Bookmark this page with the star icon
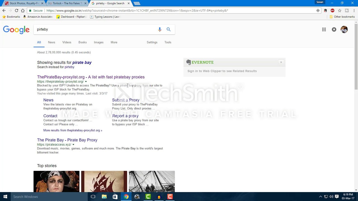The image size is (358, 201). click(x=340, y=11)
